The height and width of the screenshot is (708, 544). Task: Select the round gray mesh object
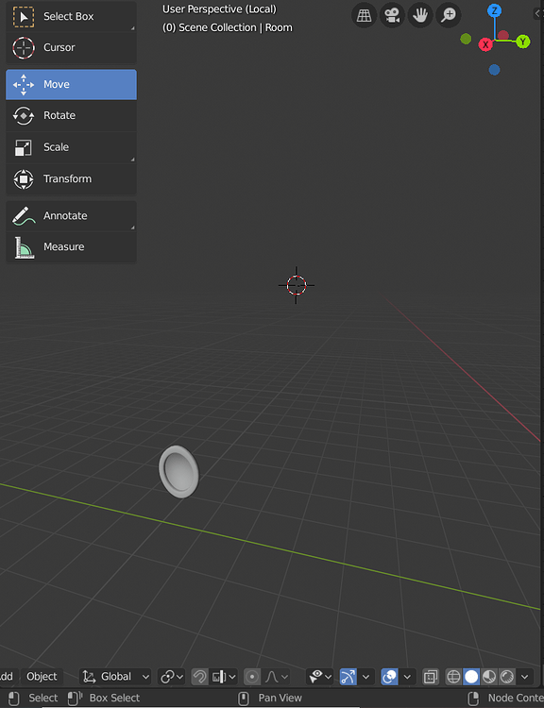tap(178, 472)
